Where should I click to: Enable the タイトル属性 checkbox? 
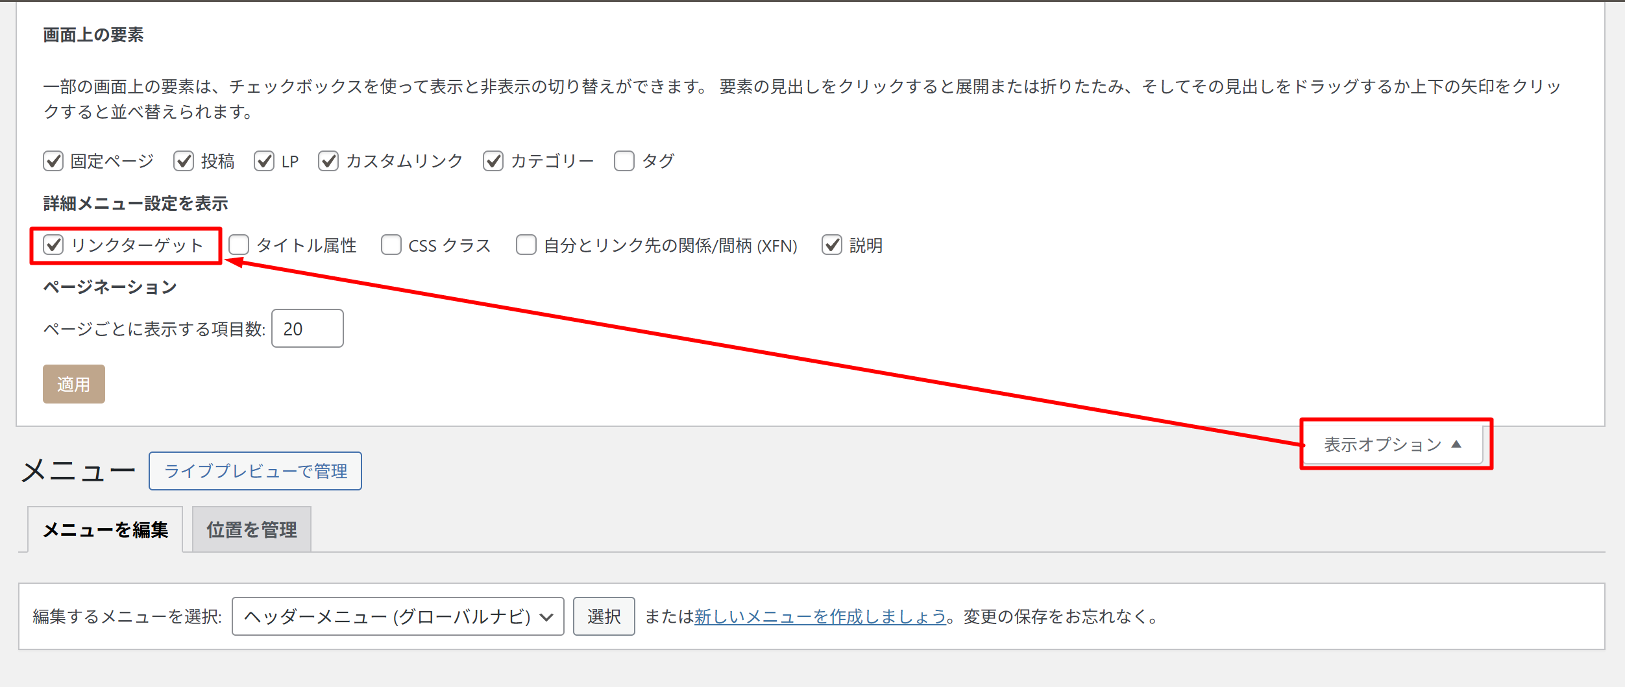(x=239, y=245)
